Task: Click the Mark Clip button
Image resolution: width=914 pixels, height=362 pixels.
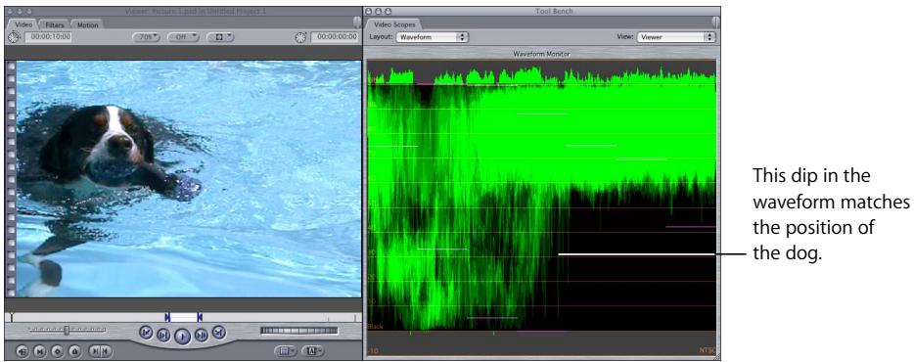Action: tap(40, 351)
